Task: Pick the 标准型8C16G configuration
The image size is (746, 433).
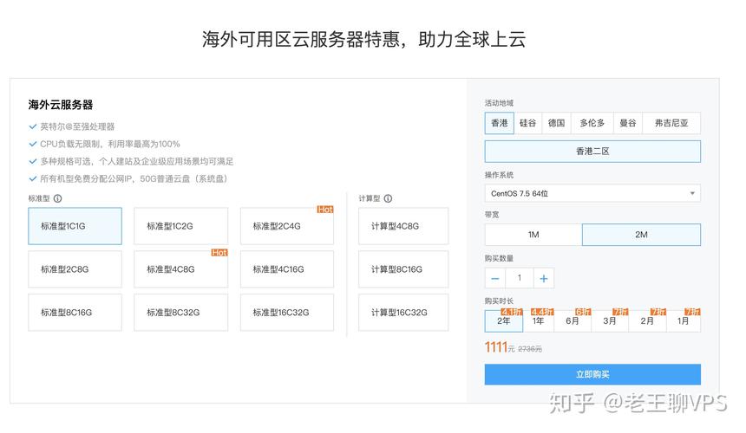Action: [x=75, y=313]
